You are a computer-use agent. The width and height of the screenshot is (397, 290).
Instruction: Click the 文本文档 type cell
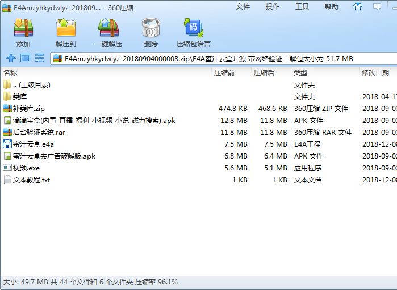coord(308,180)
